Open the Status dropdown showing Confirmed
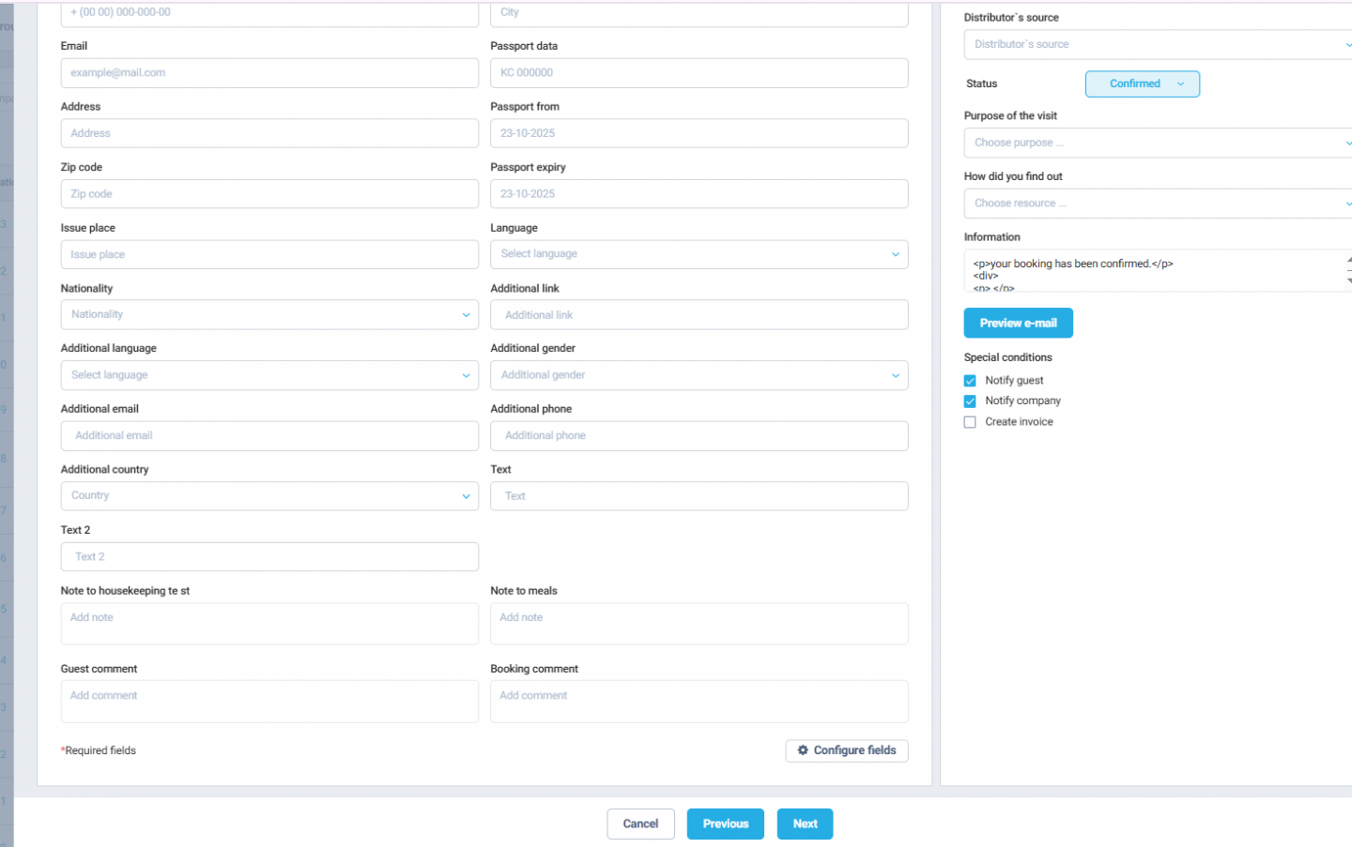 pos(1142,83)
